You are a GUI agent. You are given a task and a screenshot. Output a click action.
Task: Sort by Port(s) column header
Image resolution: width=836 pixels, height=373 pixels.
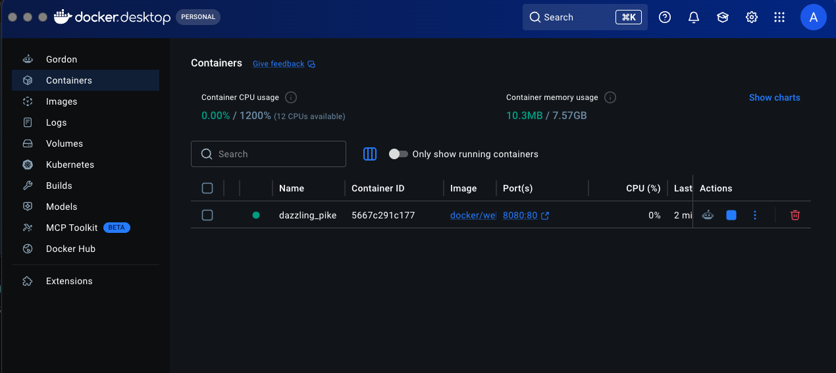(517, 188)
